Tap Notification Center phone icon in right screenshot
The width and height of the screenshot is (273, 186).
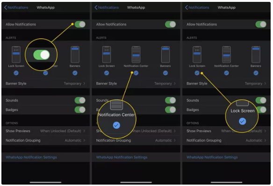226,55
